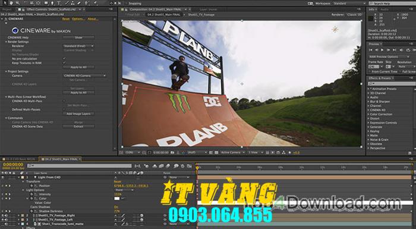416x229 pixels.
Task: Click the snapshot camera icon below viewer
Action: tap(172, 152)
